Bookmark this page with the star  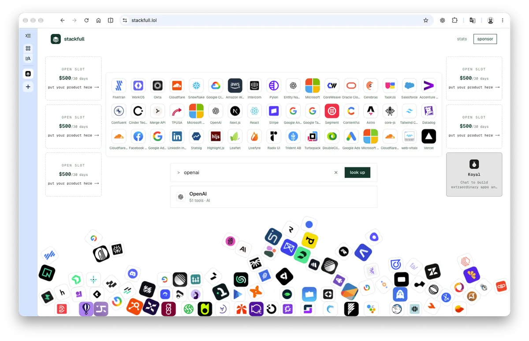pos(425,20)
